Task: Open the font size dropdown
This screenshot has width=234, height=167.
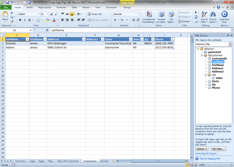Action: 48,14
